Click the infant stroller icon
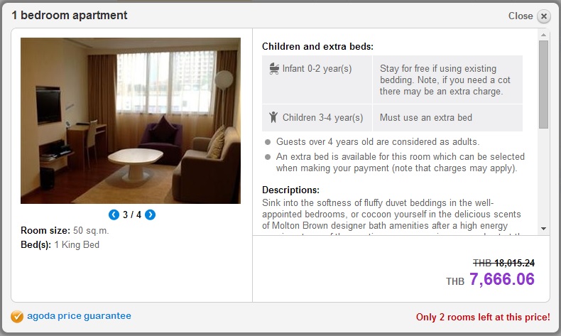561x336 pixels. pos(274,68)
